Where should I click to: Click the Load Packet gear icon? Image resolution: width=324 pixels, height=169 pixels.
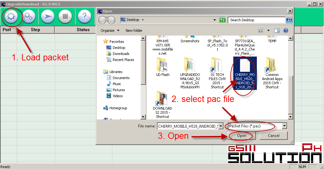coord(11,16)
